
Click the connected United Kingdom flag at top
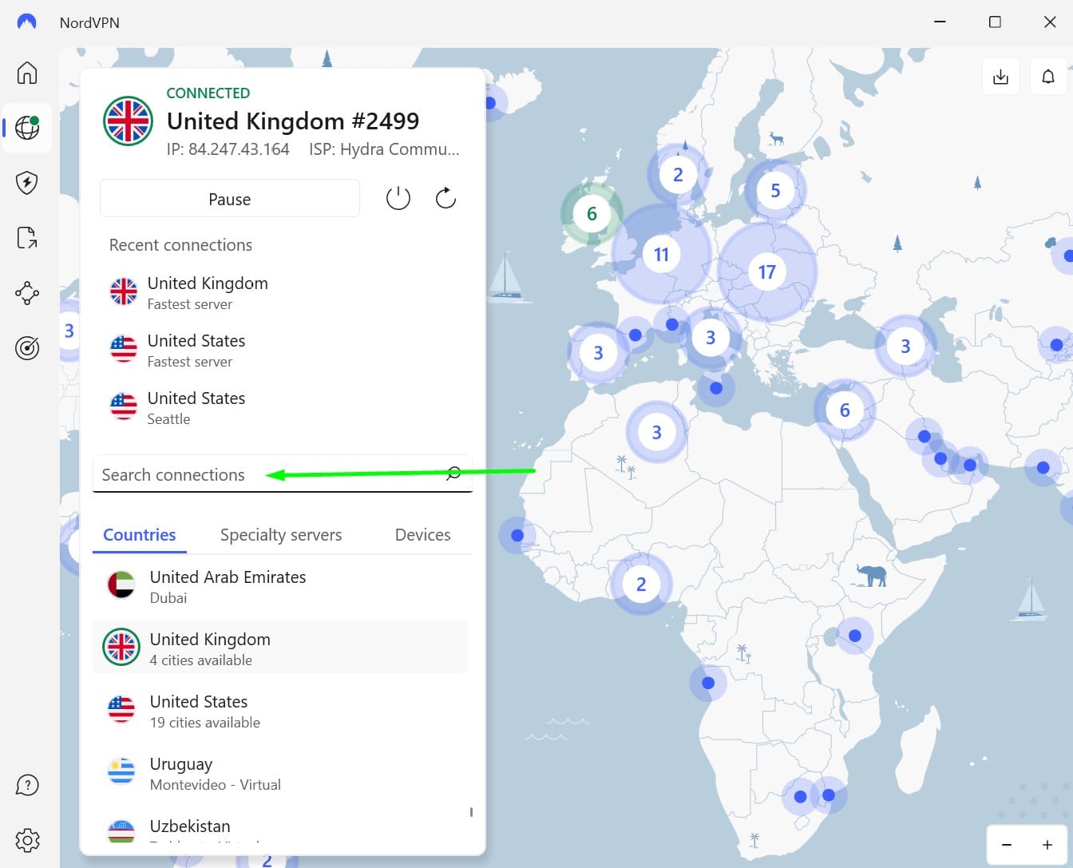pyautogui.click(x=128, y=121)
